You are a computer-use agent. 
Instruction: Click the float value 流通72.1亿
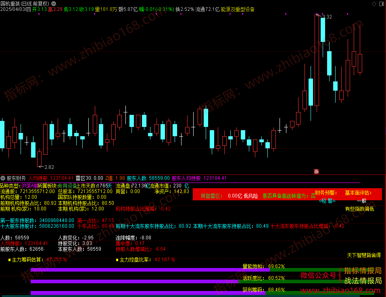coord(208,9)
